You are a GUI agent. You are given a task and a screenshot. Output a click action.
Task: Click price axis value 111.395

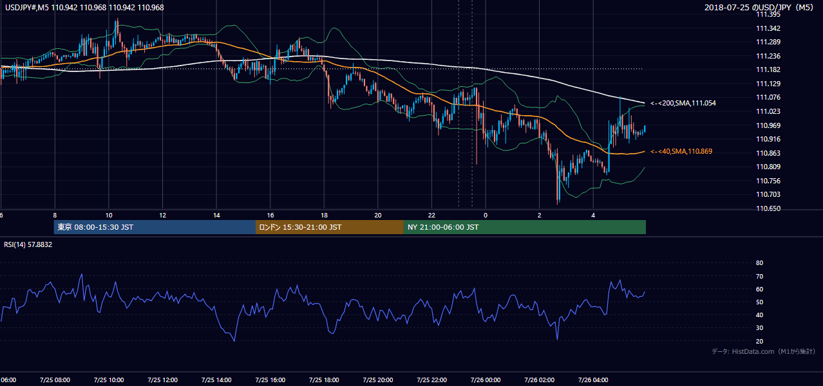(768, 14)
